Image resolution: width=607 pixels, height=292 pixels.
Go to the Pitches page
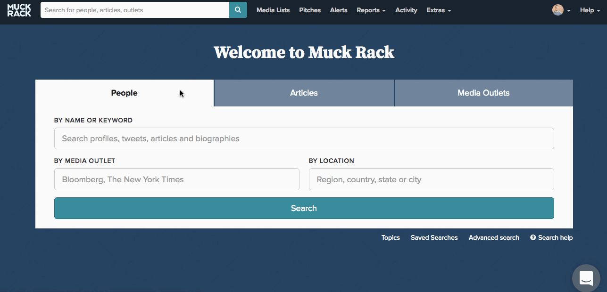[x=309, y=10]
